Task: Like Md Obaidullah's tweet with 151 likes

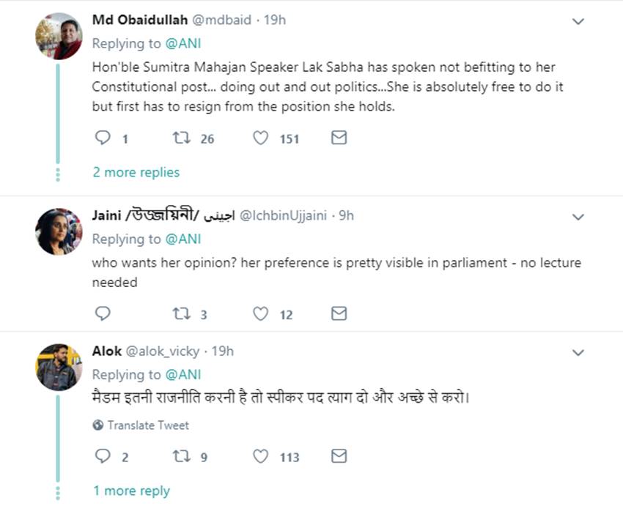Action: 260,138
